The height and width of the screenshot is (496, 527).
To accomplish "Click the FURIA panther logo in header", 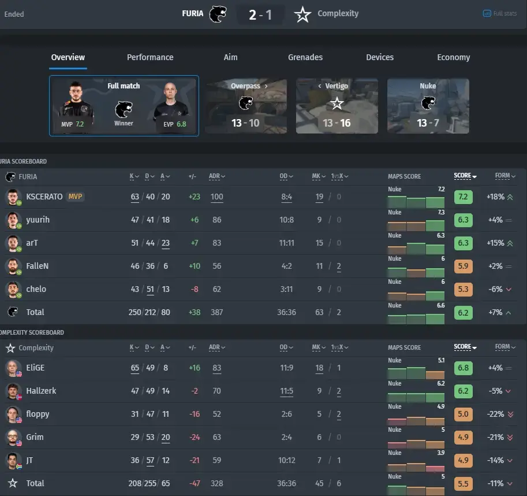I will pyautogui.click(x=218, y=14).
